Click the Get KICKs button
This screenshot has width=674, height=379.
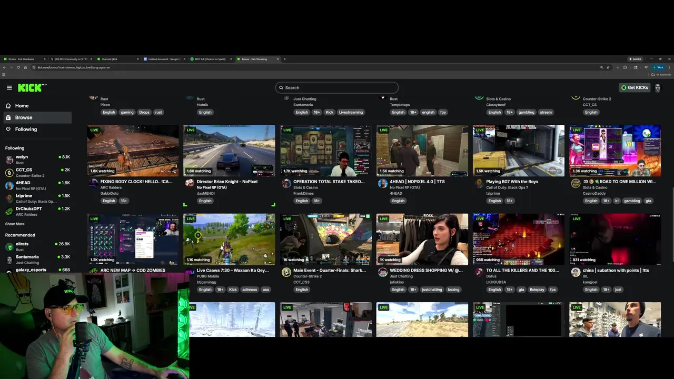[x=635, y=87]
